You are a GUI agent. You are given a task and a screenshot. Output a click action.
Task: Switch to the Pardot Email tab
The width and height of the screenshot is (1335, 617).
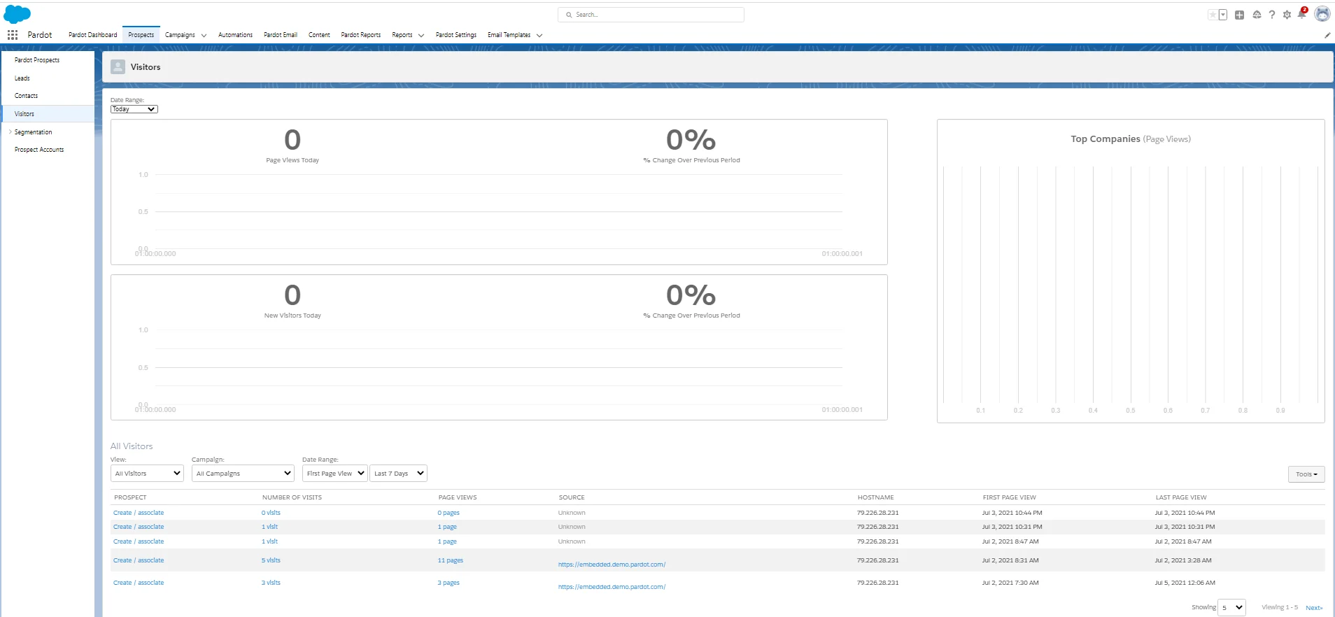click(281, 35)
